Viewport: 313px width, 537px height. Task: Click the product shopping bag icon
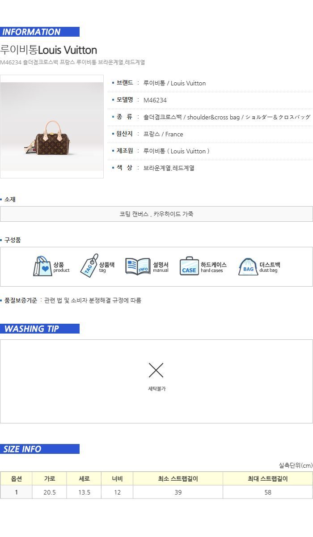tap(43, 266)
